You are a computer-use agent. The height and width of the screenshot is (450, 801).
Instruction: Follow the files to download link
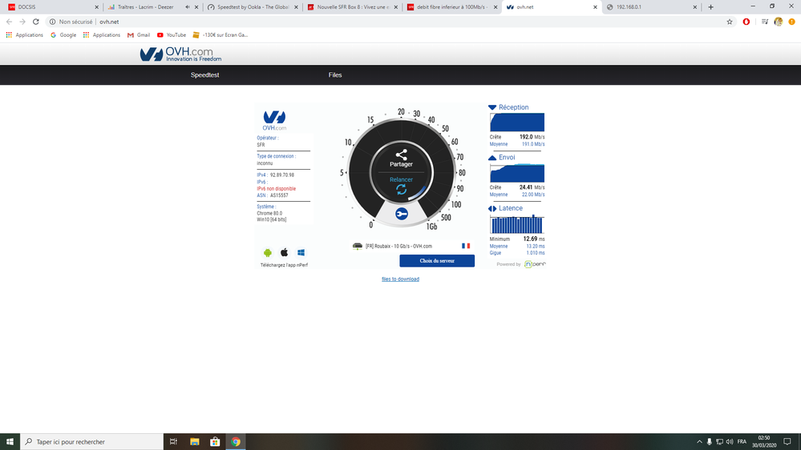[x=400, y=279]
